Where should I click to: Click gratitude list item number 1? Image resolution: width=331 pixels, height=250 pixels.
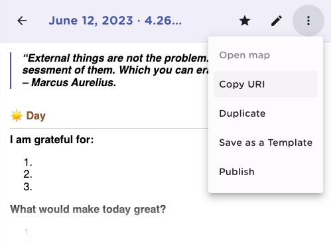click(x=28, y=162)
